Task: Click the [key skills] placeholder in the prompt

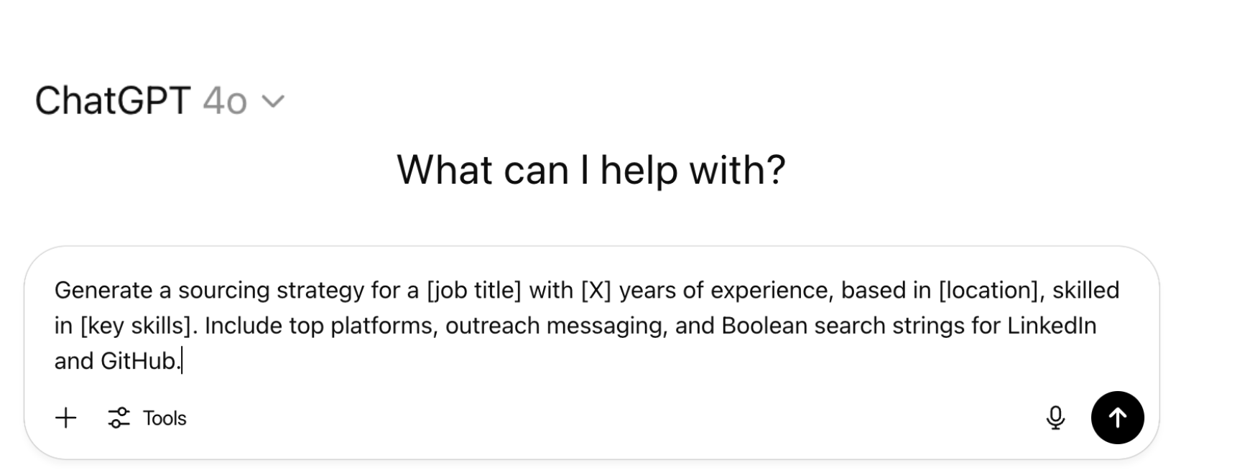Action: (x=136, y=326)
